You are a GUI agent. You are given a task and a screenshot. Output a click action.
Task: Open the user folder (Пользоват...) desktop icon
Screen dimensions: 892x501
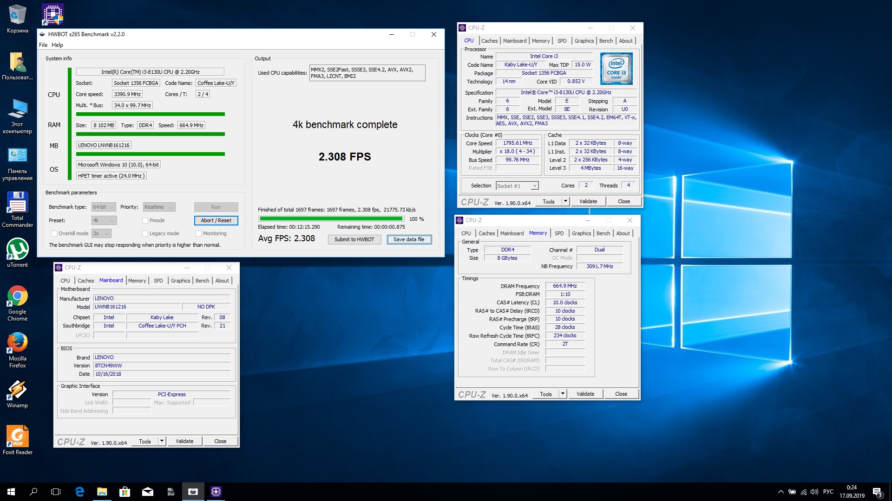pos(17,66)
